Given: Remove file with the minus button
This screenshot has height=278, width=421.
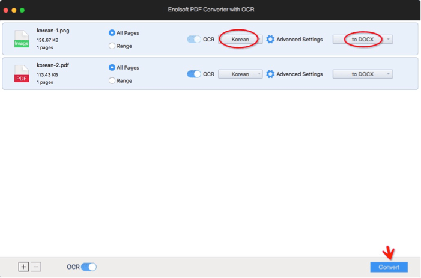Looking at the screenshot, I should [x=36, y=267].
